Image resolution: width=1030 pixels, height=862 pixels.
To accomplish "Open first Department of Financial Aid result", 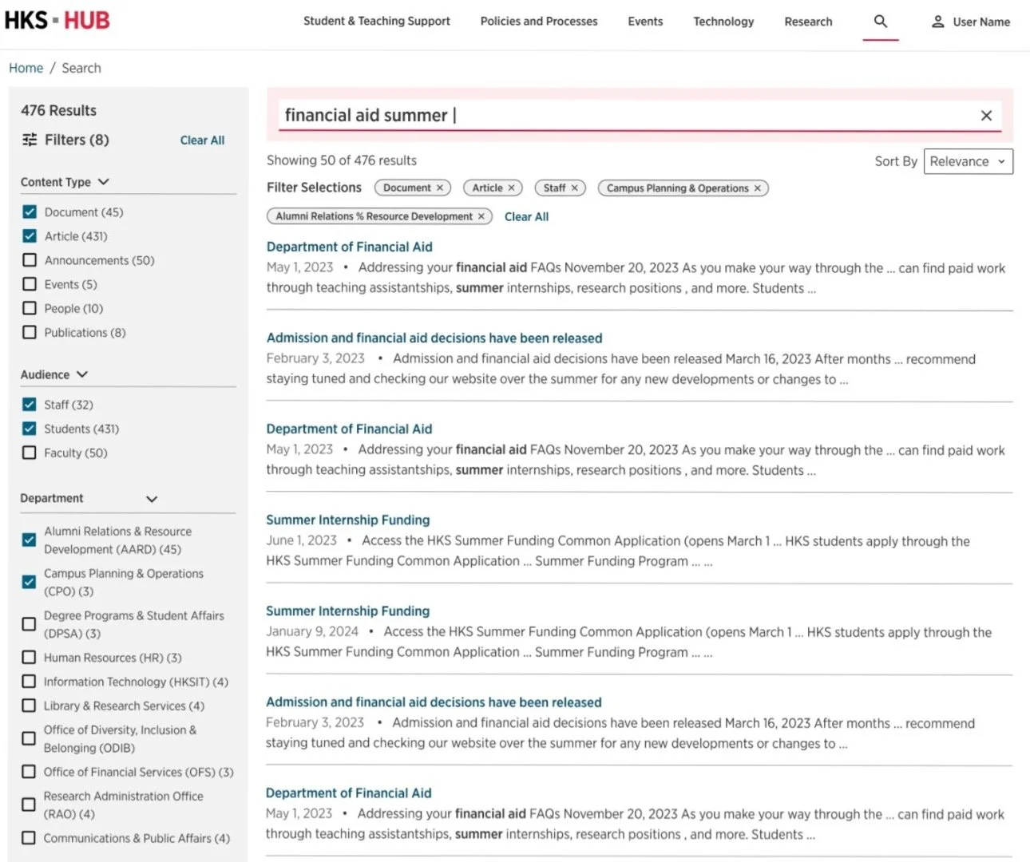I will (x=350, y=247).
